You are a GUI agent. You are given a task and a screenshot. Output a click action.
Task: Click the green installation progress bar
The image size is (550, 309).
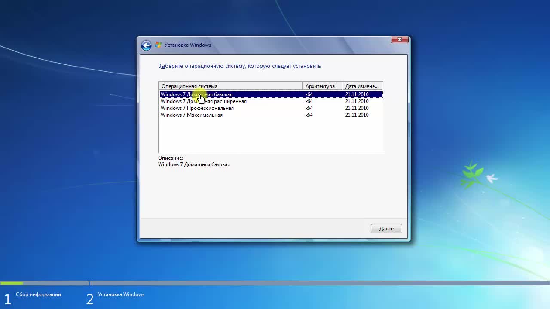pos(12,283)
